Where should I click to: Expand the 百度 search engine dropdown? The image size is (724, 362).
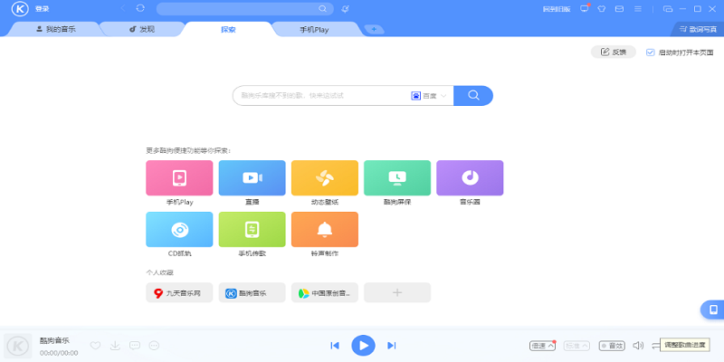tap(430, 95)
